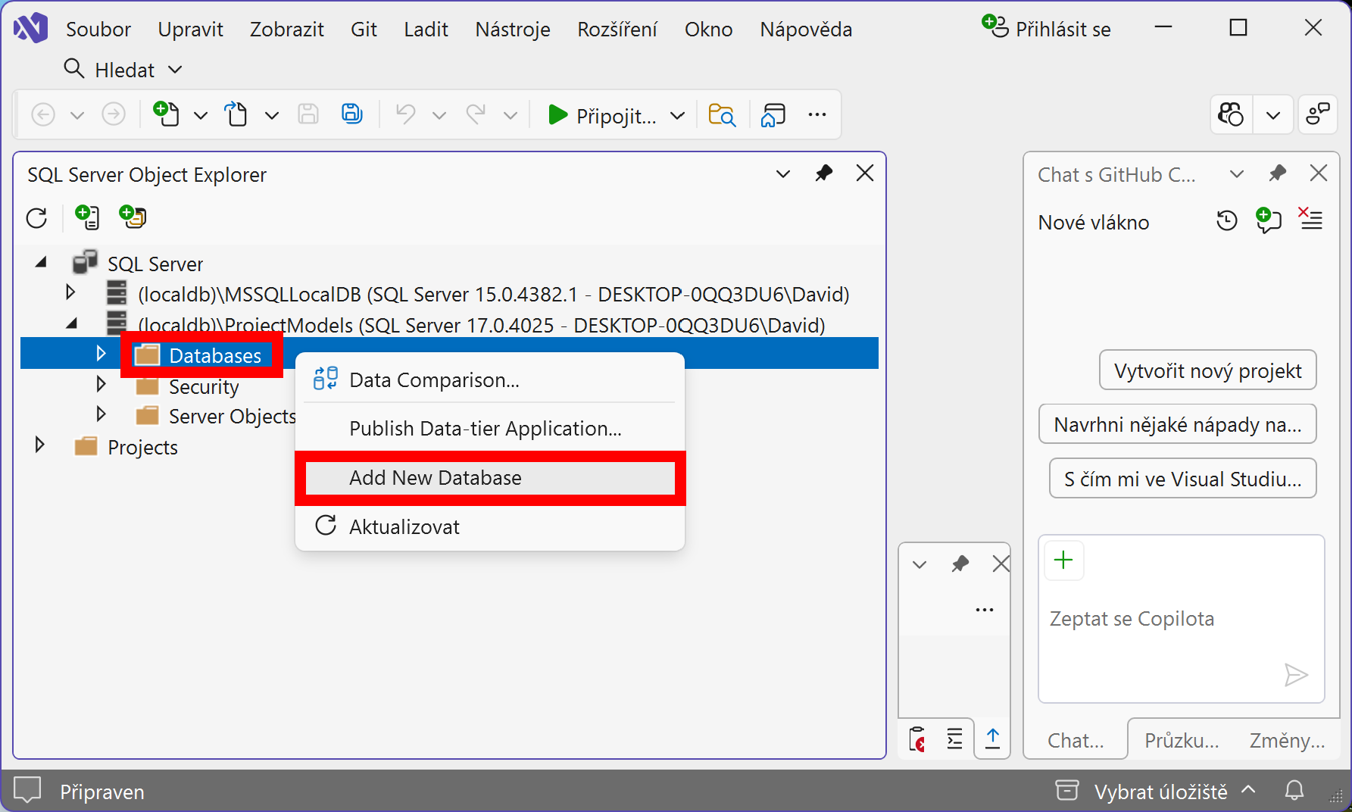1352x812 pixels.
Task: Open the Nástroje menu
Action: [x=513, y=29]
